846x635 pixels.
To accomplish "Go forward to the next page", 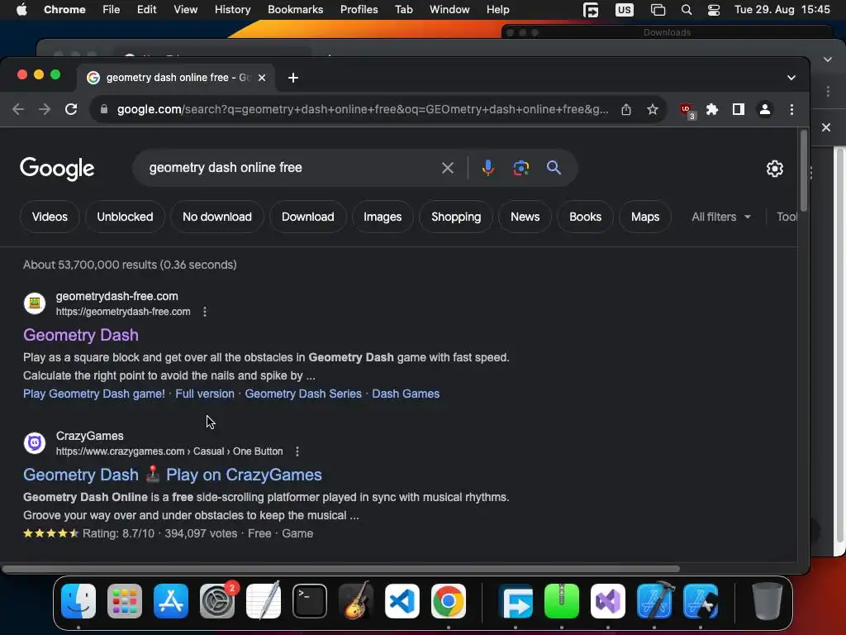I will point(45,110).
